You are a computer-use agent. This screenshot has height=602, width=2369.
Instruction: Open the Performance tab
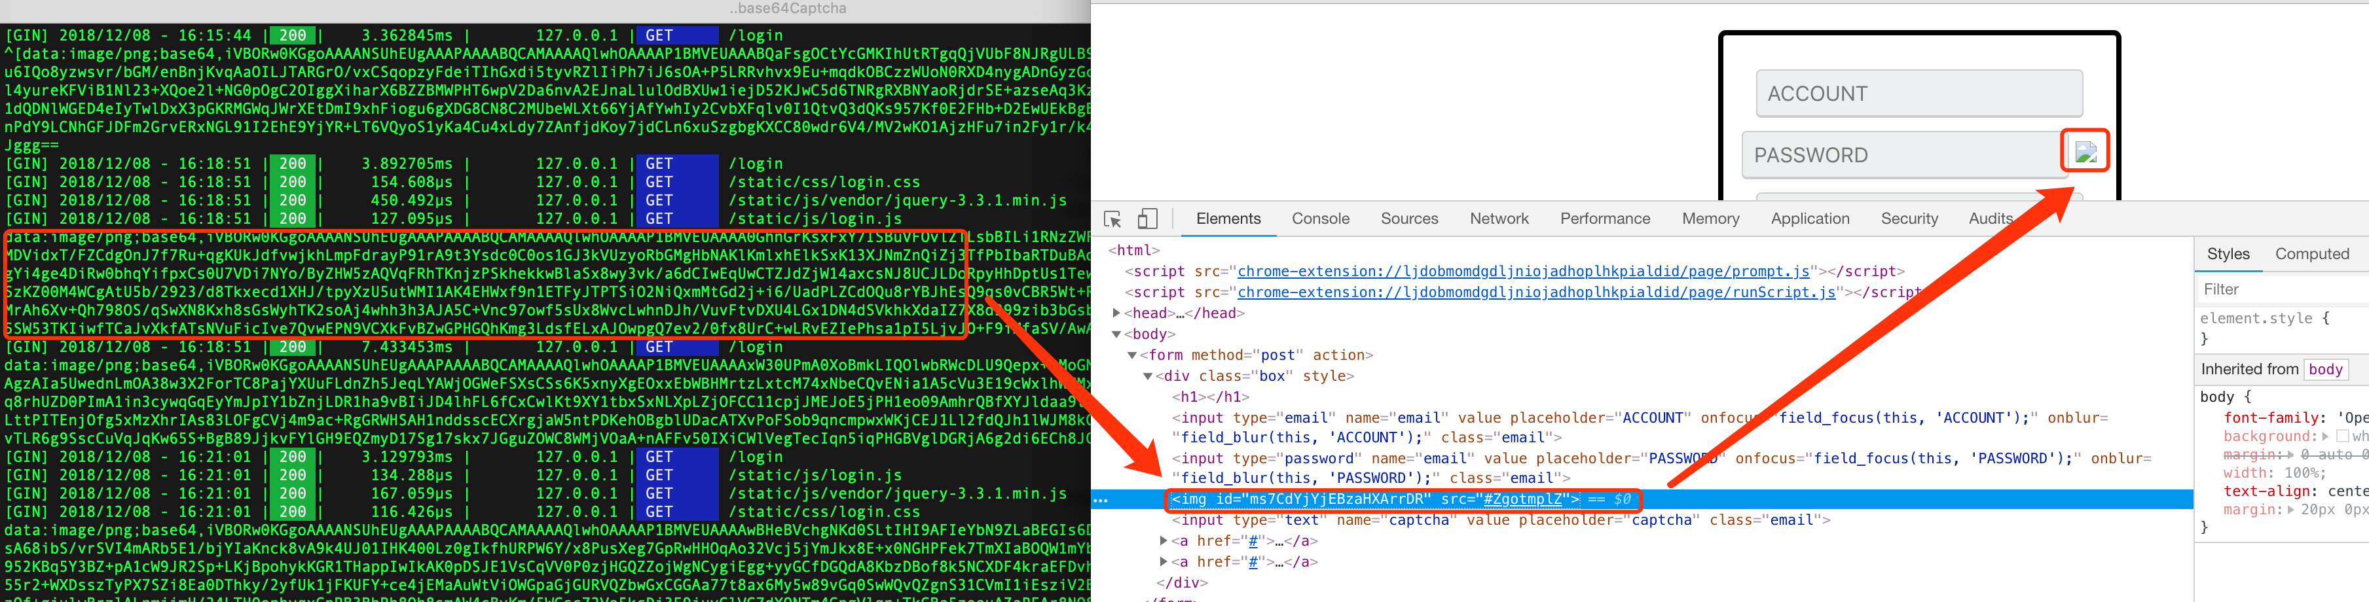[1605, 219]
